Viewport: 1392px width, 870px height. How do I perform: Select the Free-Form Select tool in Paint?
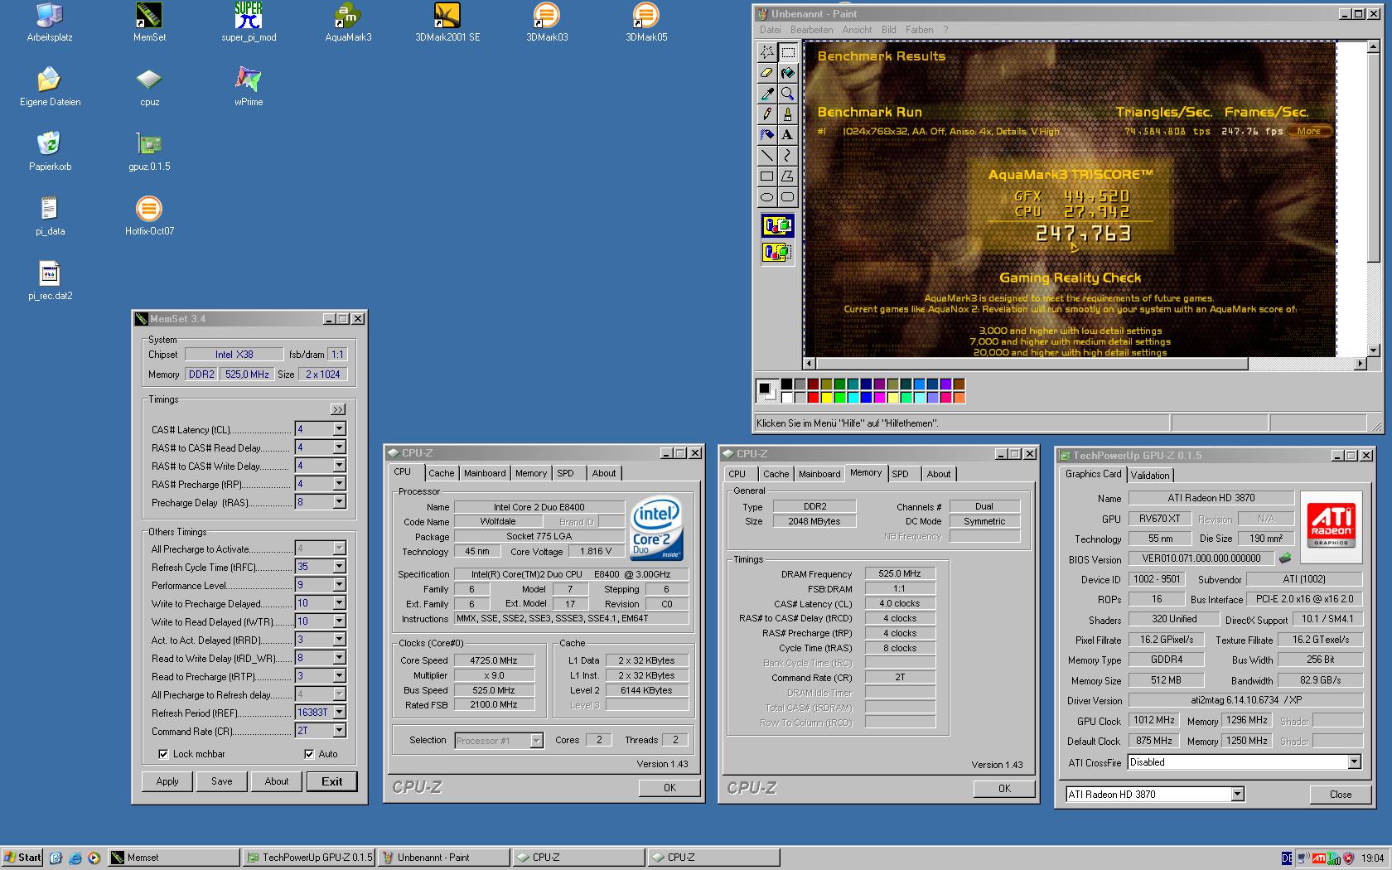767,52
